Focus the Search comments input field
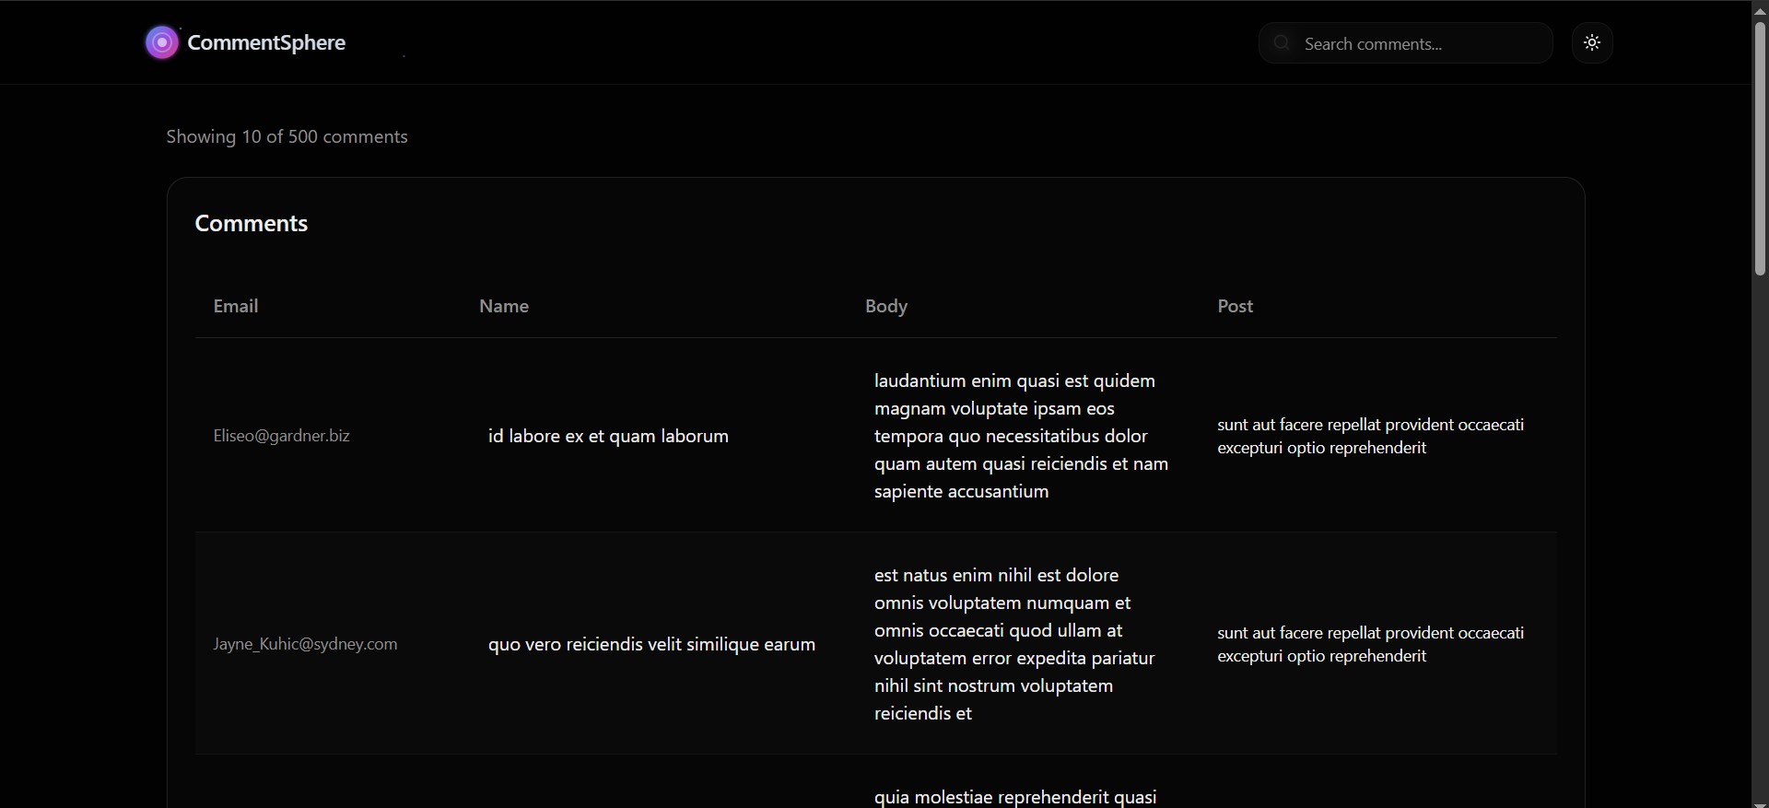Image resolution: width=1769 pixels, height=808 pixels. [1406, 43]
